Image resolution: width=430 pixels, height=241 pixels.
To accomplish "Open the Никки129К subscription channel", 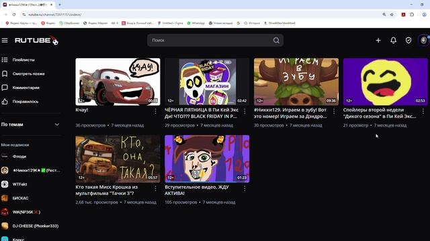I will pos(30,171).
